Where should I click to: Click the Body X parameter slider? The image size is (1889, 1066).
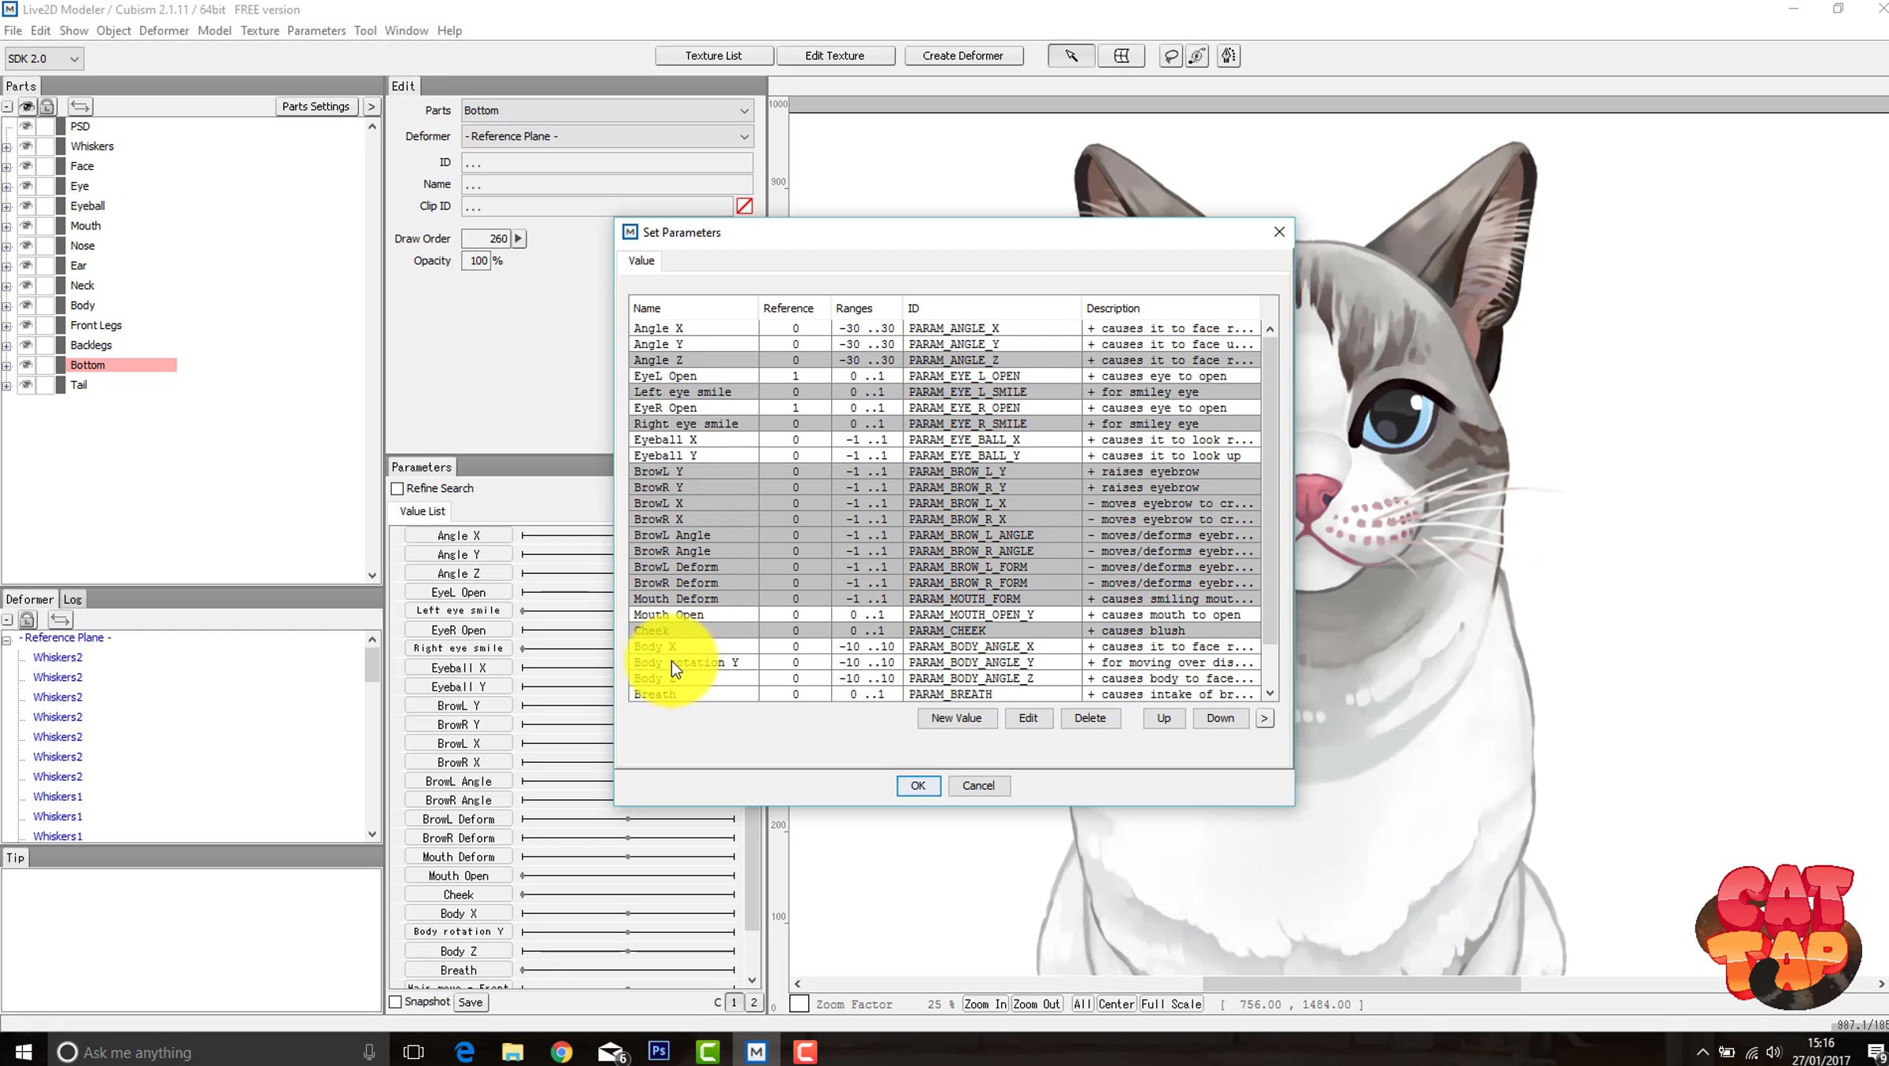627,913
